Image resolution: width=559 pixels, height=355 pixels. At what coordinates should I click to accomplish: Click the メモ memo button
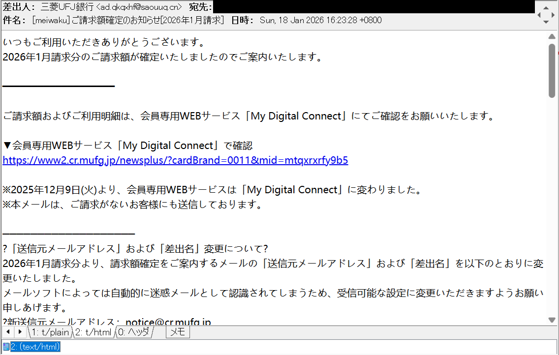click(x=178, y=332)
